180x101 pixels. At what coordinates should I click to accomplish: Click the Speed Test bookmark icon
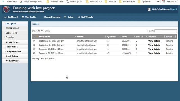[x=4, y=2]
